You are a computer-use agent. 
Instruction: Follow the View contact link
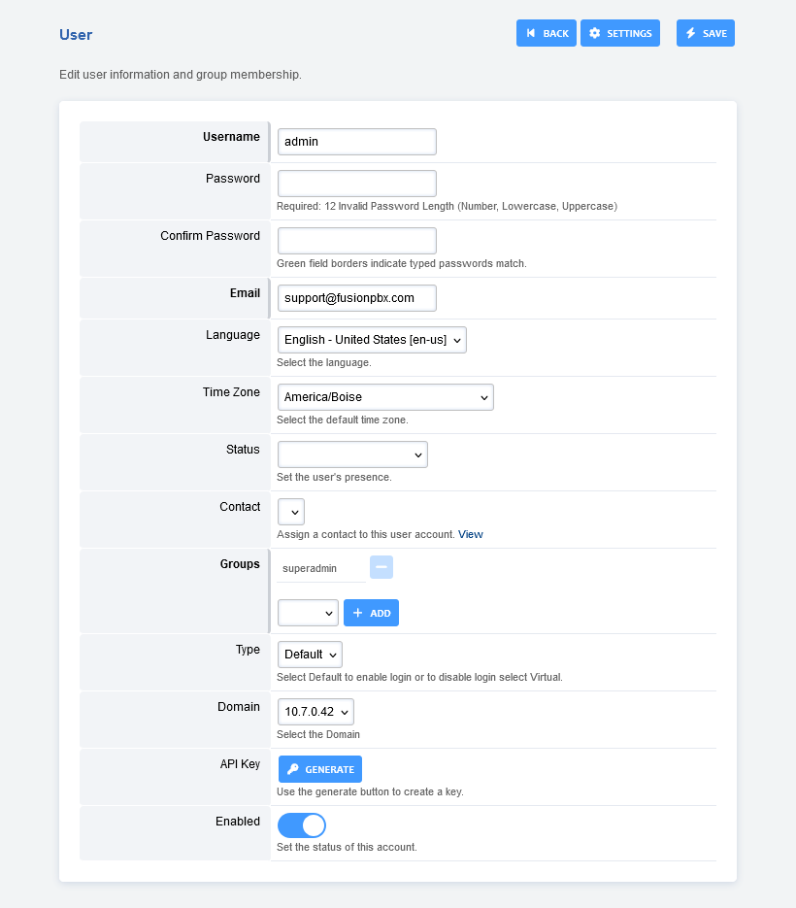click(471, 534)
